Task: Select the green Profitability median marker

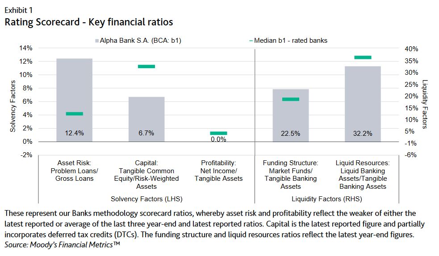Action: (x=218, y=133)
